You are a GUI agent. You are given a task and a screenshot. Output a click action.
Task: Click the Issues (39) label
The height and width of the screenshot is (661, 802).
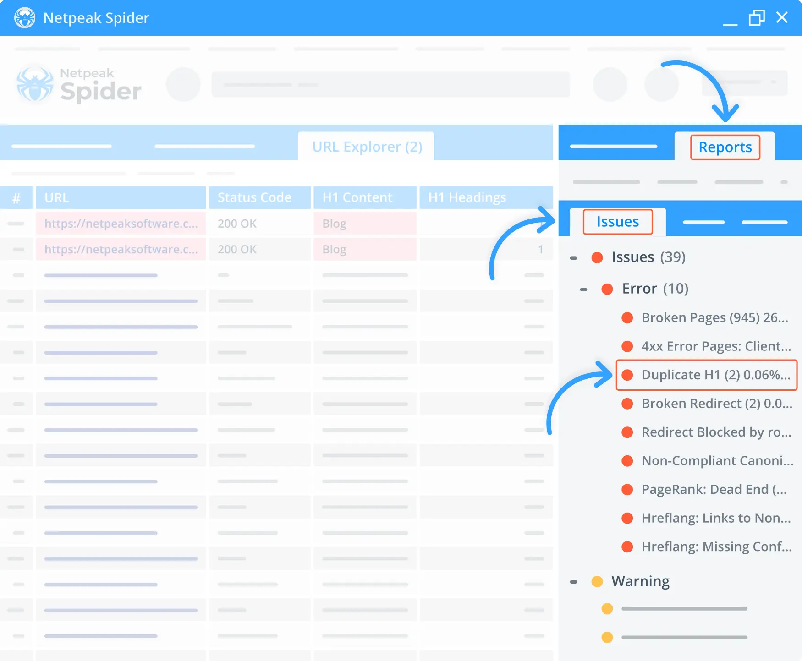[x=648, y=257]
